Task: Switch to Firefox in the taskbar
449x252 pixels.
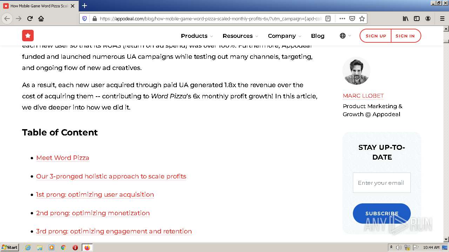Action: click(87, 247)
